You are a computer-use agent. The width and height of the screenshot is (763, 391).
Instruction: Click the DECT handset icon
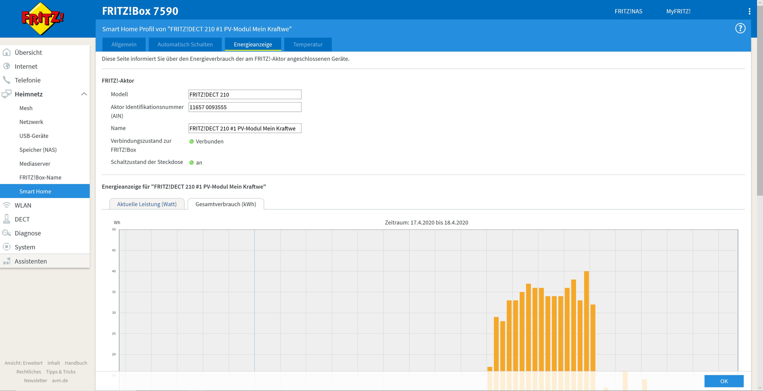tap(7, 219)
